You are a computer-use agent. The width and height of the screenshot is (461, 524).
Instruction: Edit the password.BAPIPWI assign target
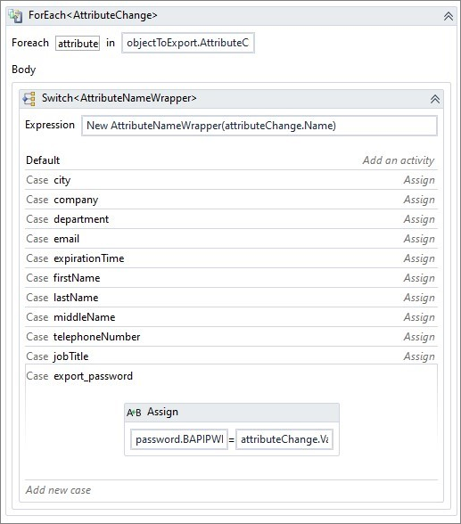[179, 439]
